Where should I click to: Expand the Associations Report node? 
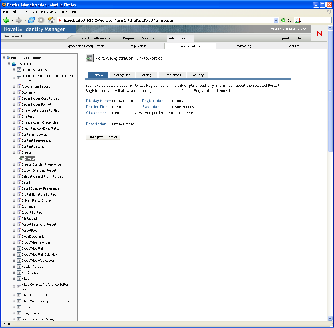14,86
